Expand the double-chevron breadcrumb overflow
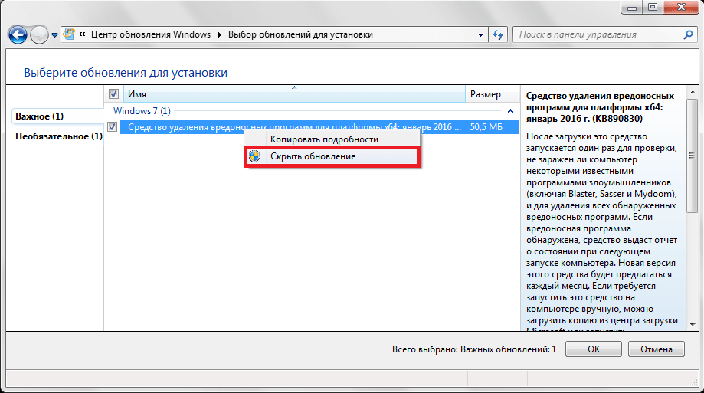This screenshot has height=393, width=704. (82, 34)
